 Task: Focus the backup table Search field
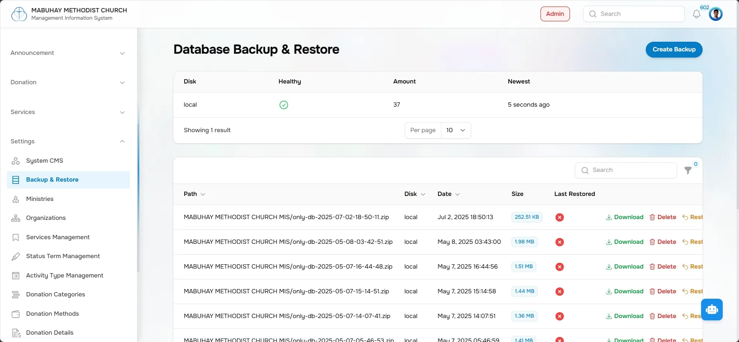[626, 170]
